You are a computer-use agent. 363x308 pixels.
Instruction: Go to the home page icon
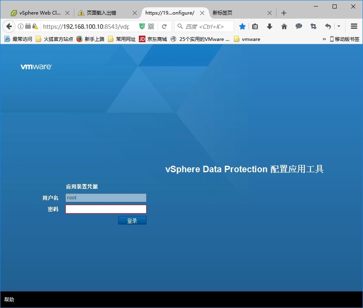click(x=284, y=27)
